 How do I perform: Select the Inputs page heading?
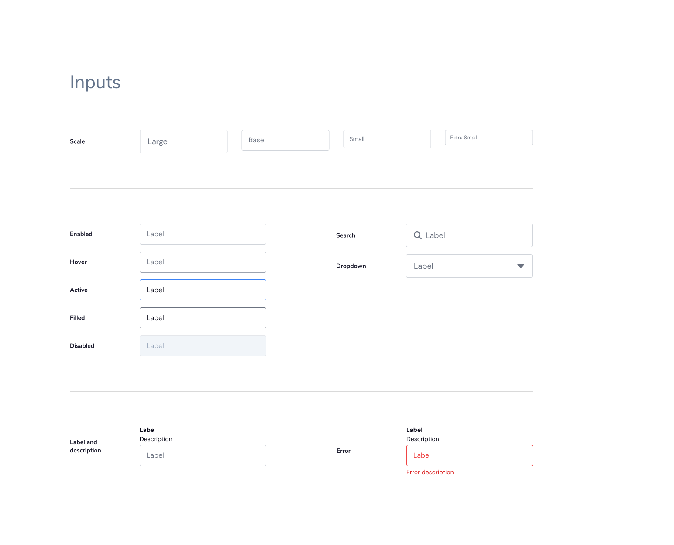coord(95,82)
